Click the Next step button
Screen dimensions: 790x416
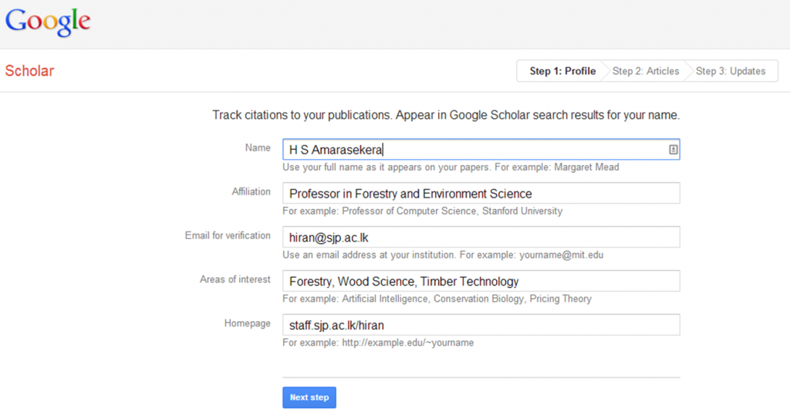(x=309, y=397)
